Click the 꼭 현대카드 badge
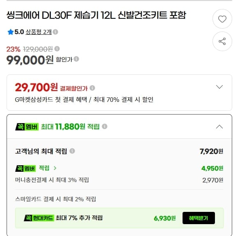 point(39,218)
